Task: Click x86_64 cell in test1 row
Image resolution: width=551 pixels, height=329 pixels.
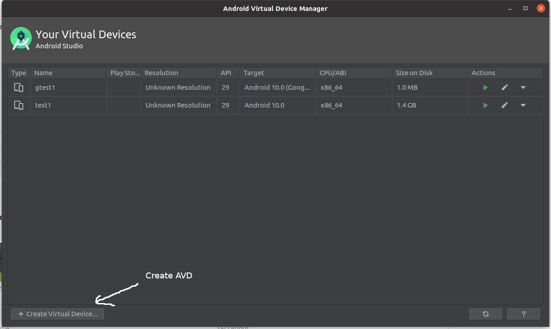Action: click(x=354, y=105)
